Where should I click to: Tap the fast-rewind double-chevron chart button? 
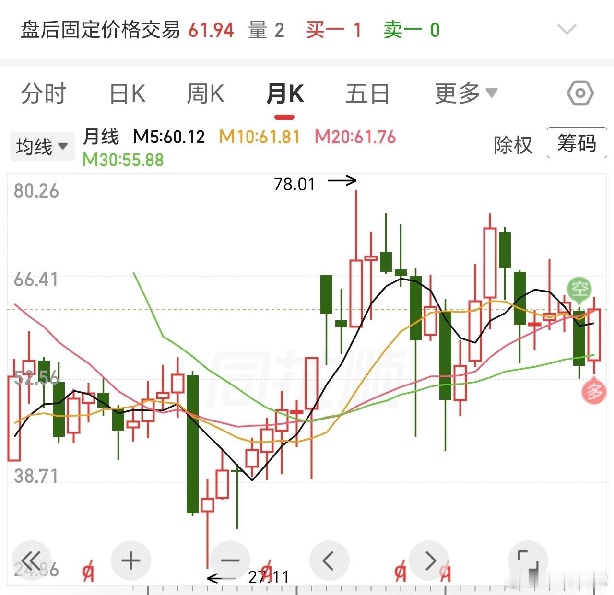pyautogui.click(x=32, y=560)
